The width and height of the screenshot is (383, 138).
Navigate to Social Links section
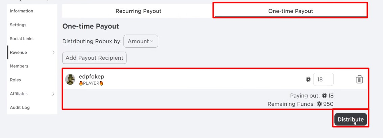(x=22, y=39)
